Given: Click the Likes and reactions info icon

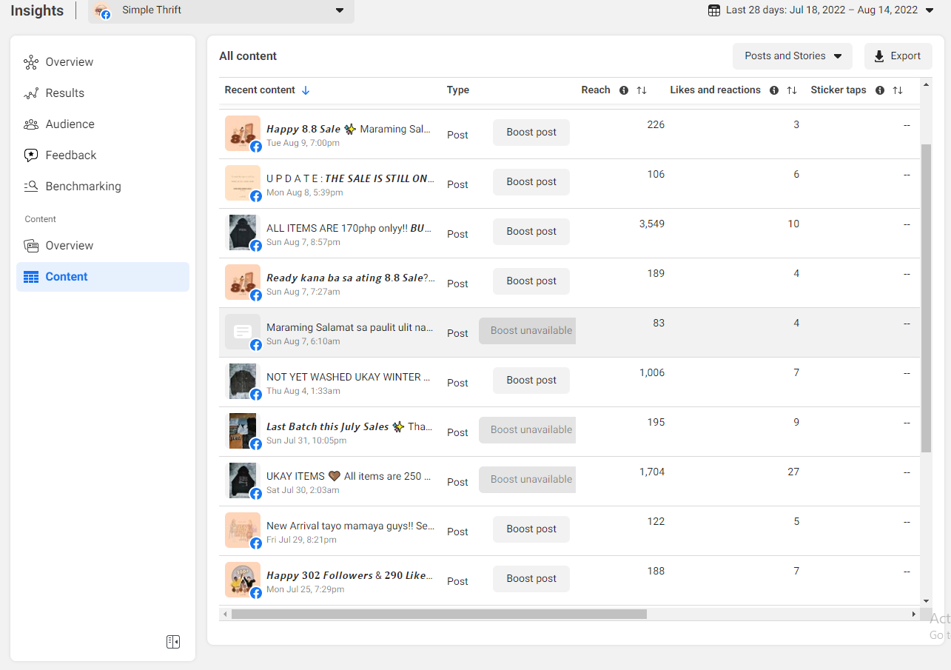Looking at the screenshot, I should coord(774,90).
